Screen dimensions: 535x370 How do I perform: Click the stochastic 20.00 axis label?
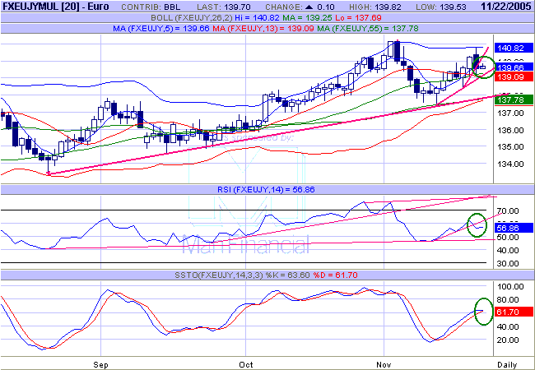509,340
